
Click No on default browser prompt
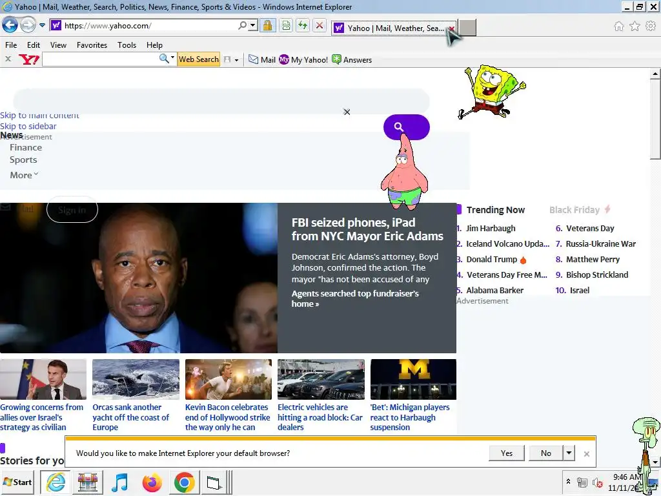pyautogui.click(x=546, y=453)
